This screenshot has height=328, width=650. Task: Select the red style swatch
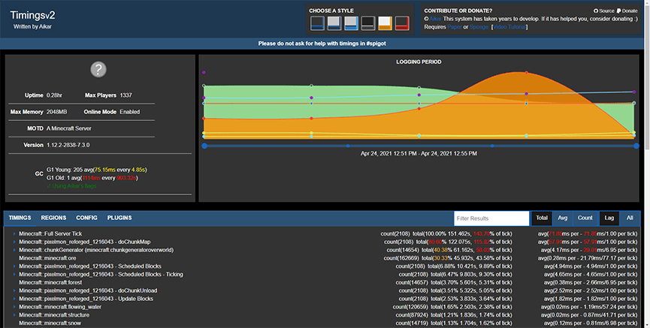click(x=402, y=23)
